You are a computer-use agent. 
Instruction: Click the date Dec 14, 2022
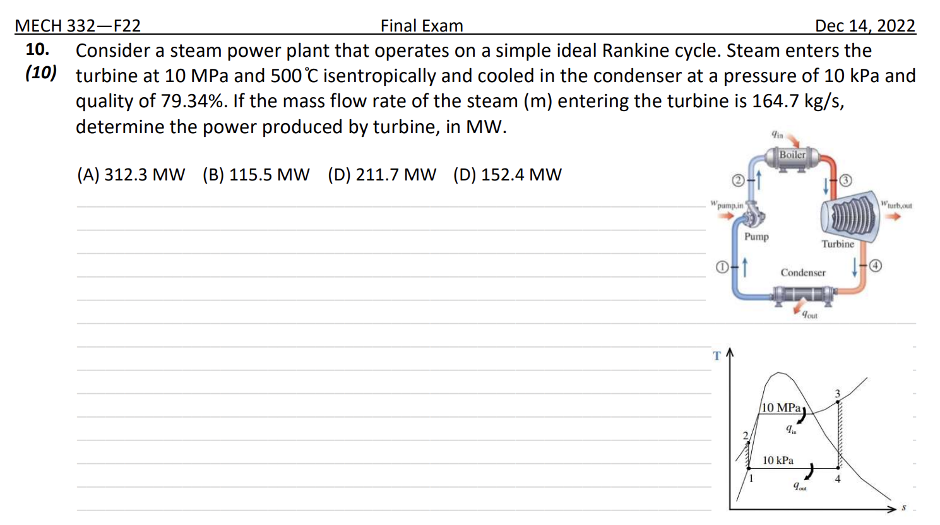(x=865, y=26)
